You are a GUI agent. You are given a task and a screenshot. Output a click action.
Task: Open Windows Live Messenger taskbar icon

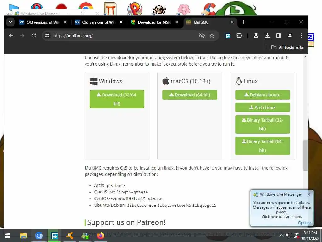(x=85, y=236)
